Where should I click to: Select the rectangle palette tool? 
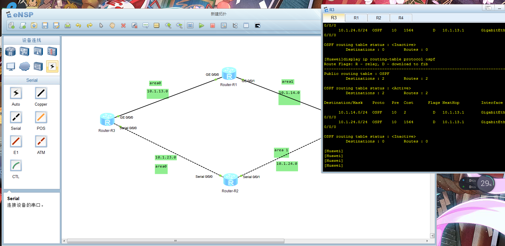pos(157,25)
